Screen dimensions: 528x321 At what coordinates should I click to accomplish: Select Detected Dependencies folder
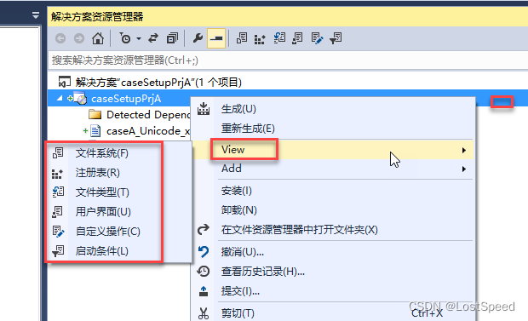(148, 115)
